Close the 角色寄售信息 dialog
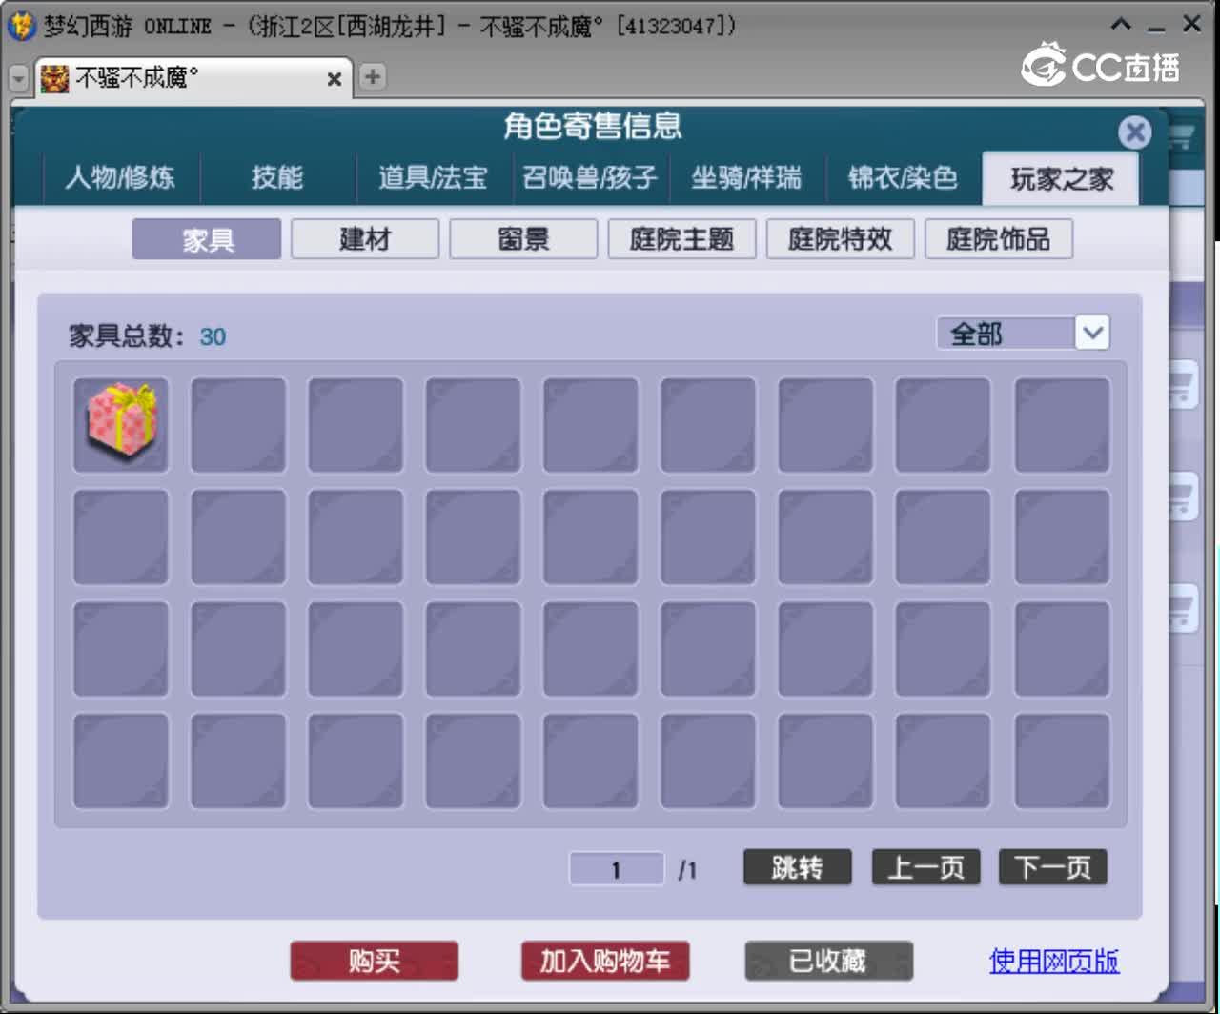 coord(1134,132)
